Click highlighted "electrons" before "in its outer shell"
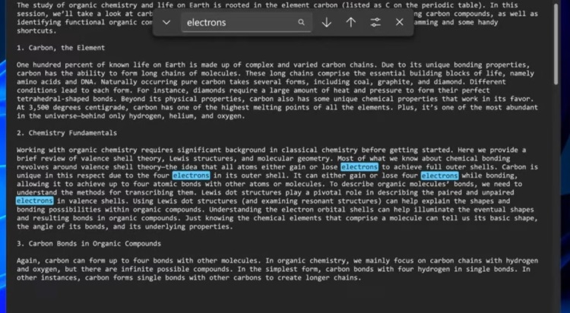This screenshot has width=570, height=313. [x=190, y=175]
